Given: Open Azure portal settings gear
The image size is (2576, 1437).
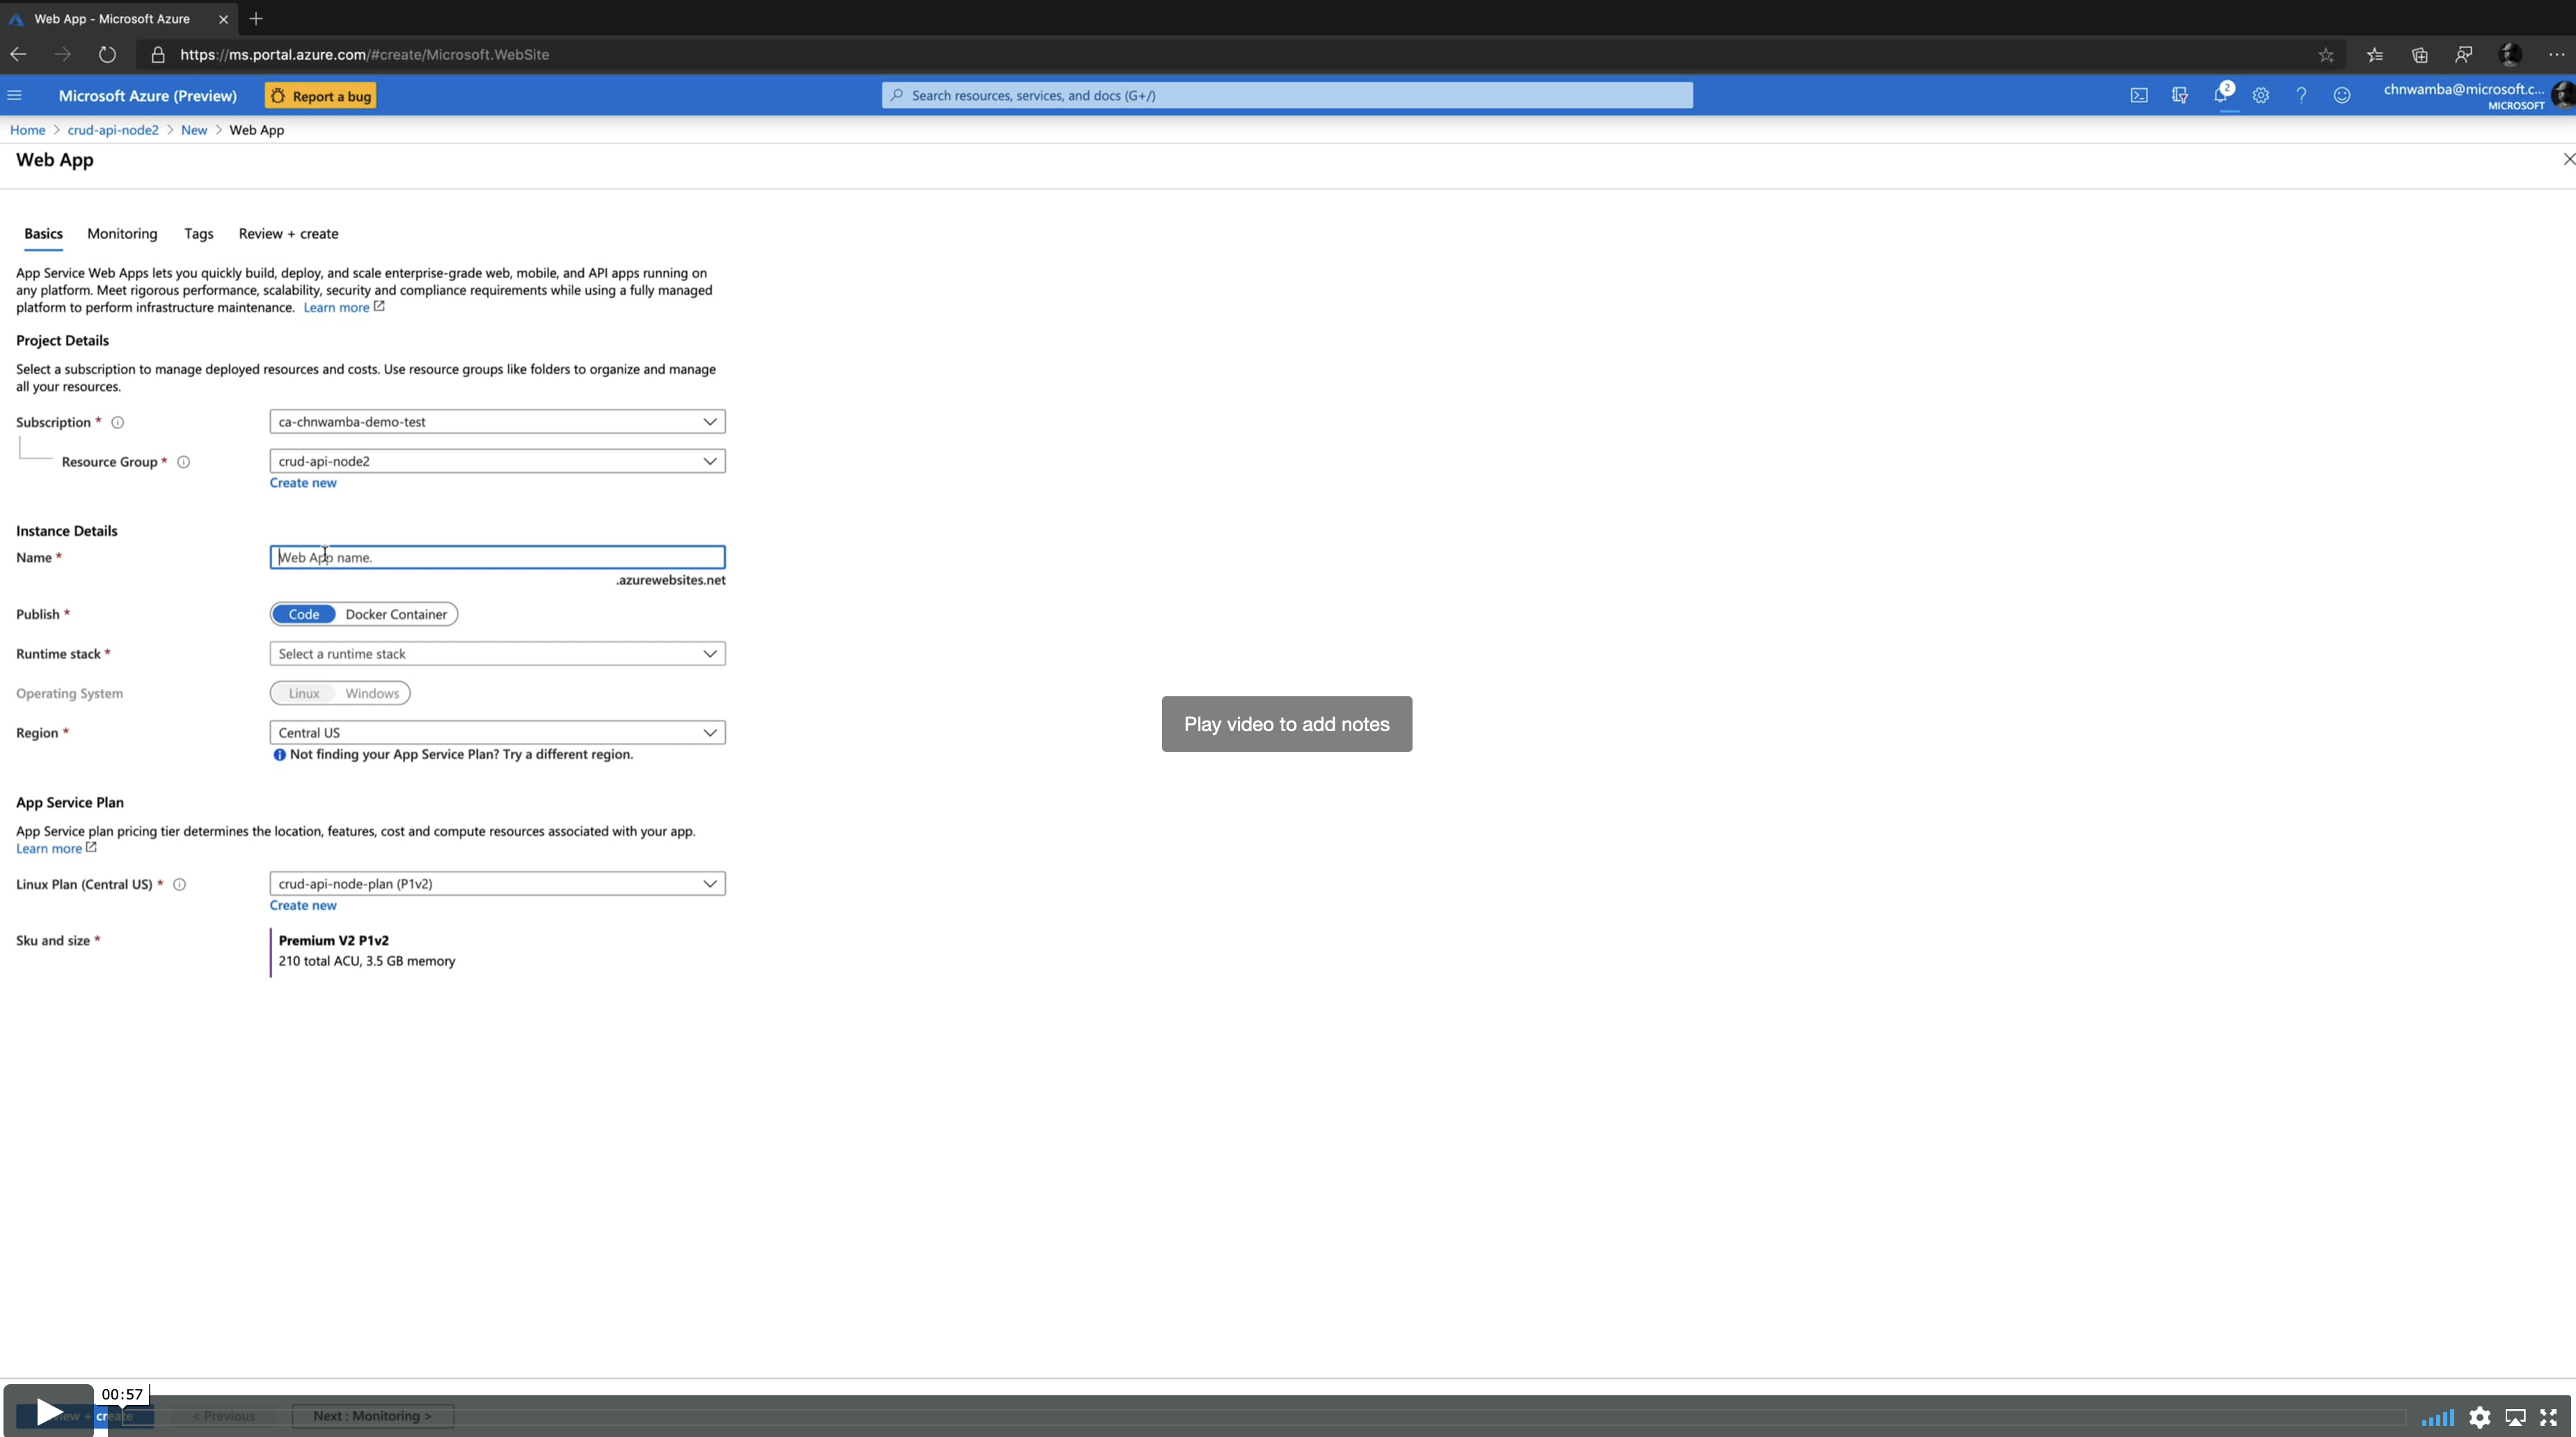Looking at the screenshot, I should pyautogui.click(x=2261, y=95).
